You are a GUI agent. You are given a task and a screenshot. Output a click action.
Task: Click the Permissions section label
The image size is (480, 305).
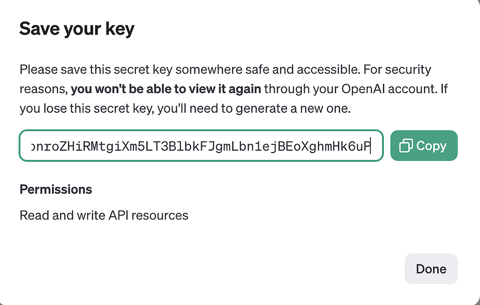[55, 189]
